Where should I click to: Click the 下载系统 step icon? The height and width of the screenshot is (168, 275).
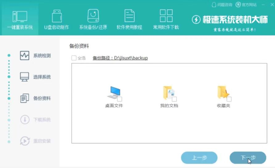(24, 120)
